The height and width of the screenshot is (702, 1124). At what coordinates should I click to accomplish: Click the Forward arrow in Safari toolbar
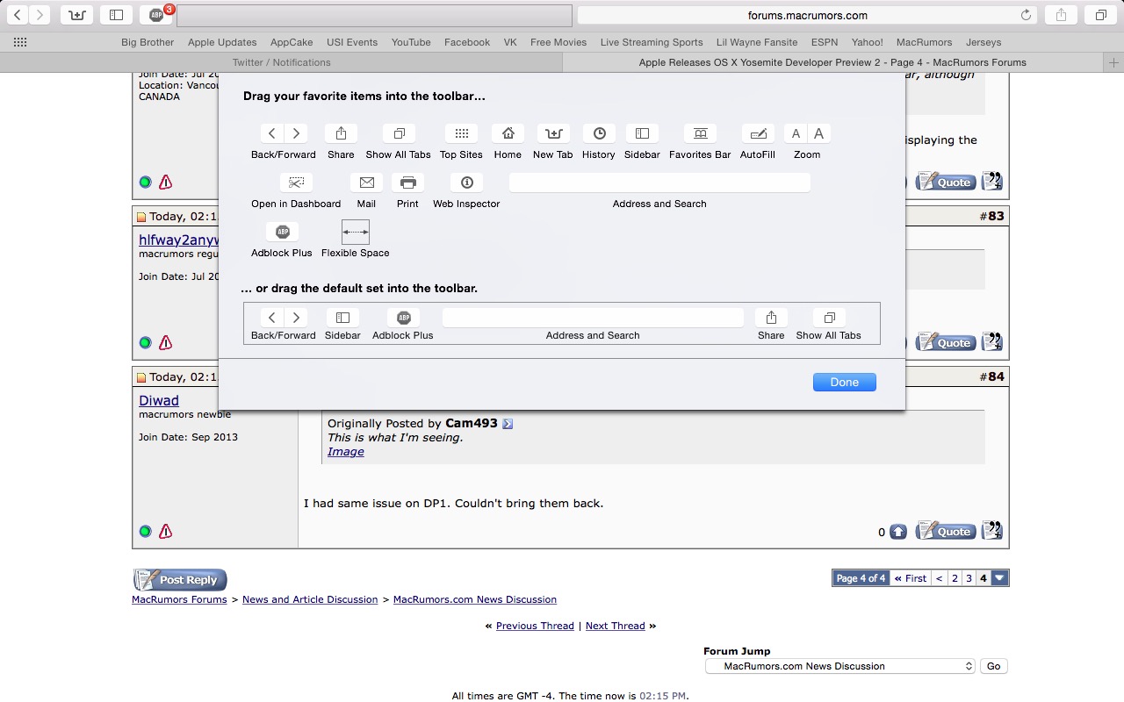tap(40, 15)
